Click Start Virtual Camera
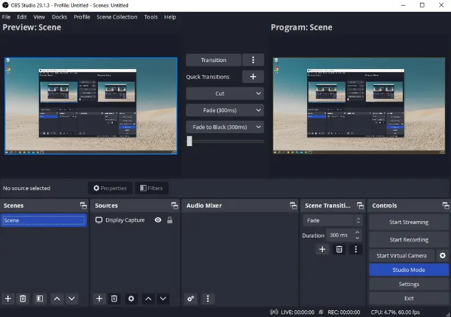451x317 pixels. point(402,256)
